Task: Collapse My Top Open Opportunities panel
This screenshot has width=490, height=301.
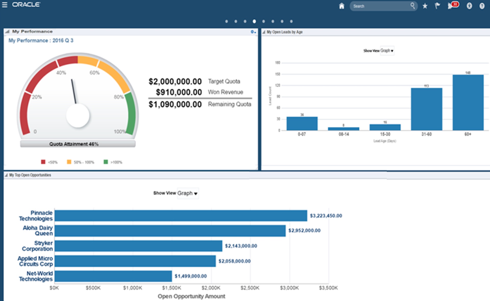Action: point(6,175)
